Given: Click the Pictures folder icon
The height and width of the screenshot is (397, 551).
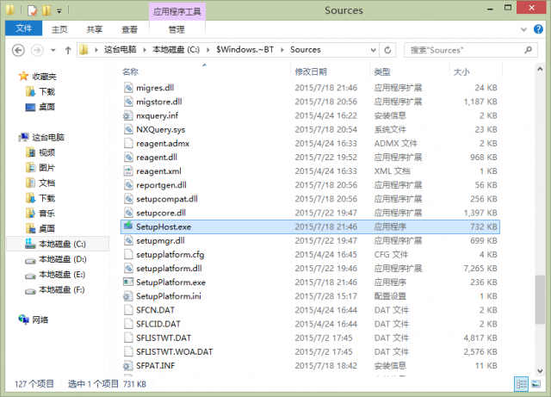Looking at the screenshot, I should tap(30, 167).
